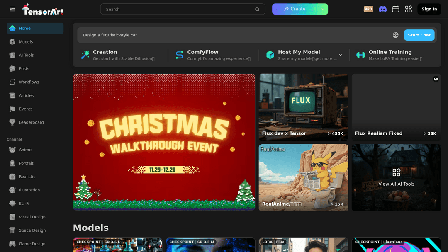The image size is (448, 252).
Task: Open the RealAnime Pikachu card
Action: coord(303,178)
